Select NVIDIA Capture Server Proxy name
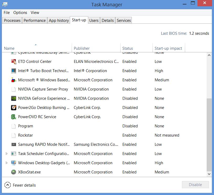The height and width of the screenshot is (195, 214). 43,89
